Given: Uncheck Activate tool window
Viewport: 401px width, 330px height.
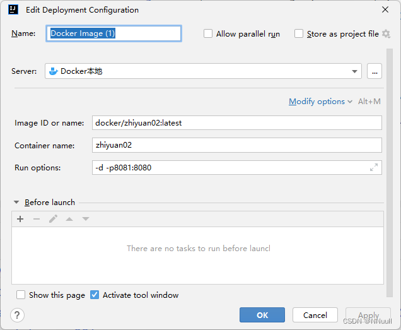Looking at the screenshot, I should pyautogui.click(x=95, y=295).
